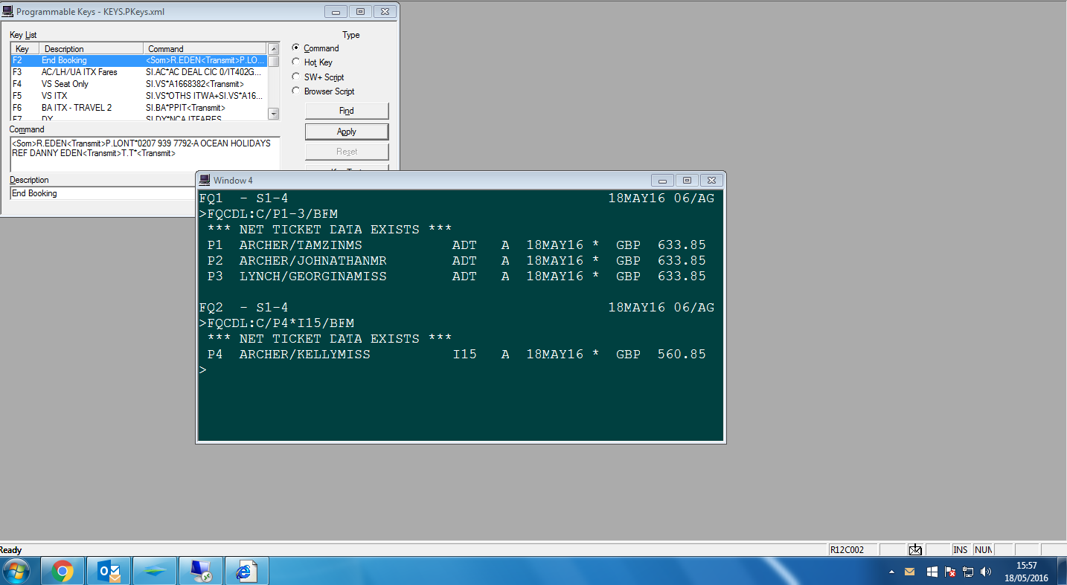Select the F3 AC/LH/UA ITX Fares row

pyautogui.click(x=138, y=72)
